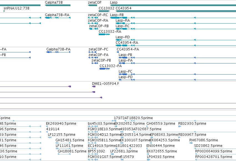Select the Lasp-RC transcript
Image resolution: width=236 pixels, height=161 pixels.
point(176,29)
